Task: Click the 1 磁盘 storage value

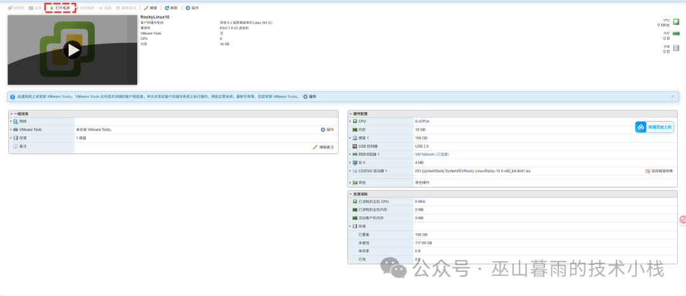Action: (81, 138)
